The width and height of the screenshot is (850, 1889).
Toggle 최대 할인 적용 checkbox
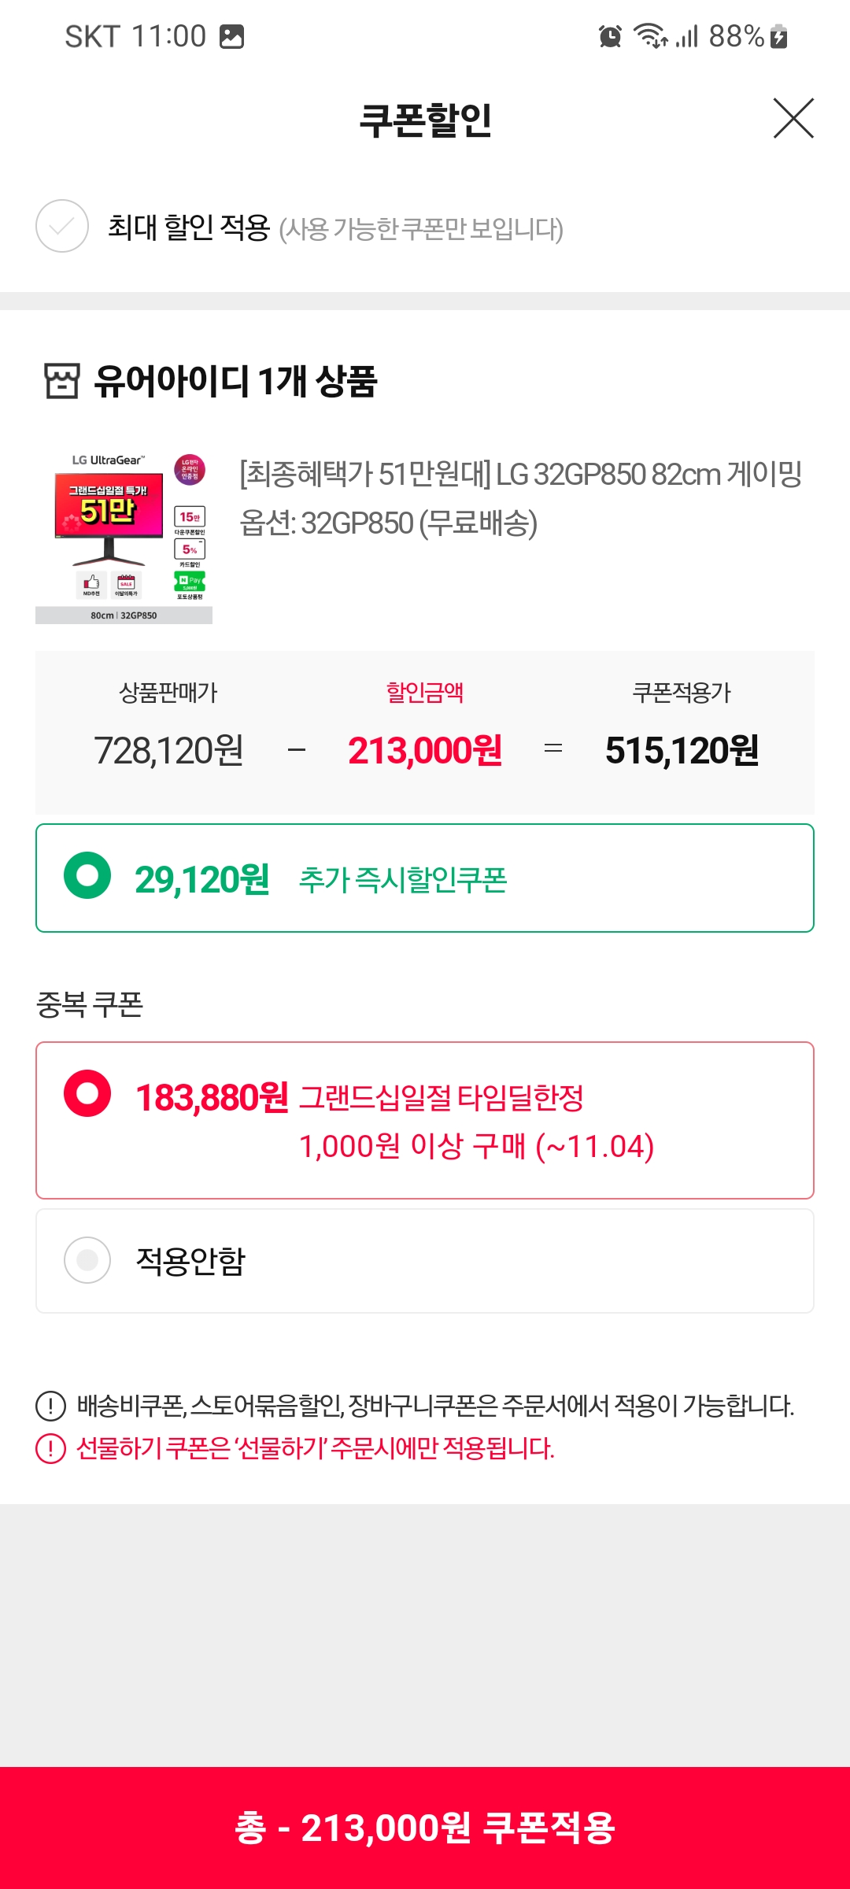(62, 227)
